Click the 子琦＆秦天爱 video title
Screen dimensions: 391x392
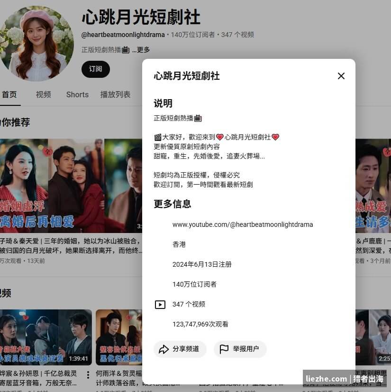pos(71,246)
